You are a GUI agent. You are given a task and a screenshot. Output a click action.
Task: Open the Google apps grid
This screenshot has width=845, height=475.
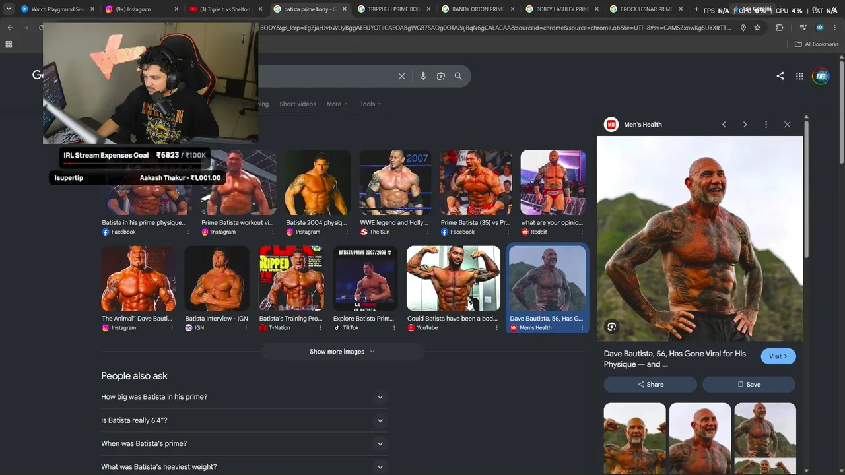799,76
